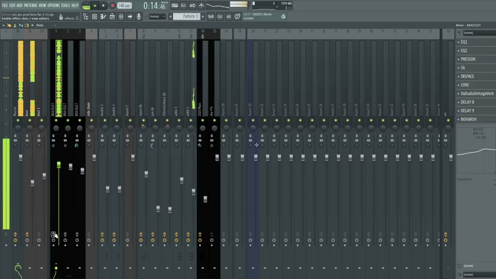This screenshot has width=496, height=279.
Task: Open the NOHARSH effect plugin
Action: pyautogui.click(x=468, y=119)
